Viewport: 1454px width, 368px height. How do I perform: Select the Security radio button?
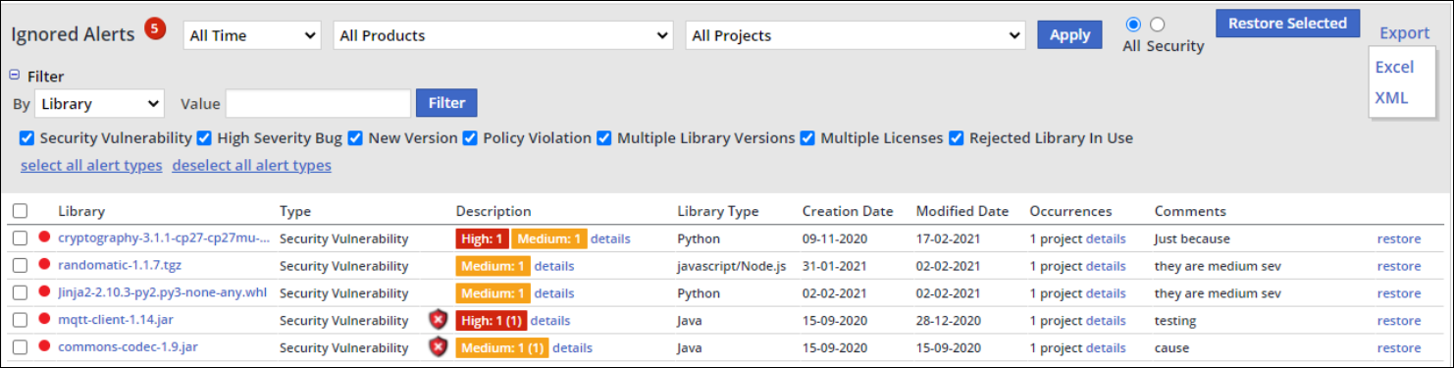click(x=1158, y=25)
